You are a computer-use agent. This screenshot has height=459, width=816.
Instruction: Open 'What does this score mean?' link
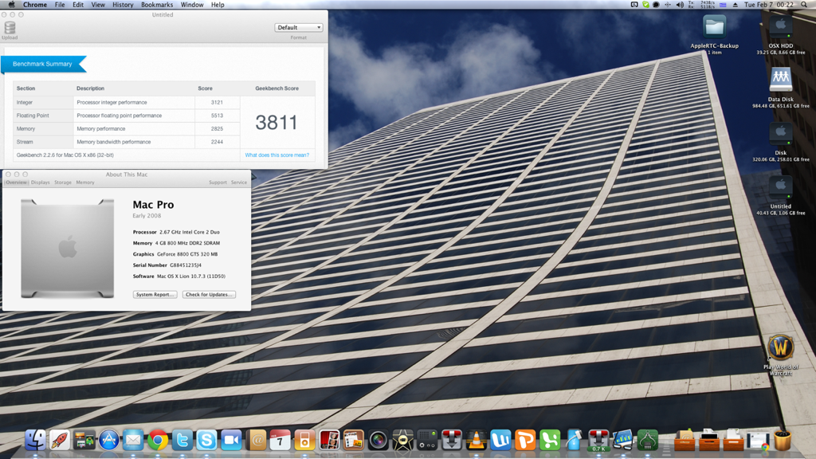click(x=277, y=155)
